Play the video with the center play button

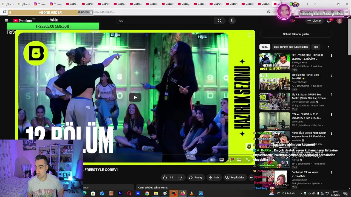135,97
